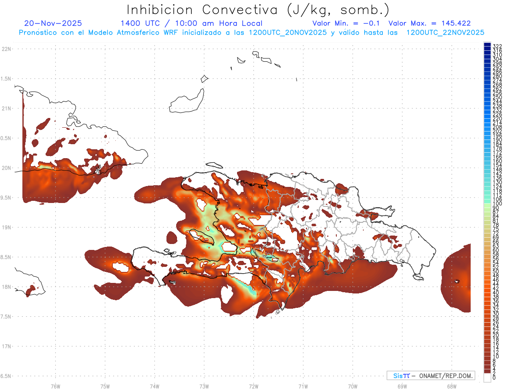507x392 pixels.
Task: Click the "22N" latitude label
Action: pyautogui.click(x=6, y=49)
